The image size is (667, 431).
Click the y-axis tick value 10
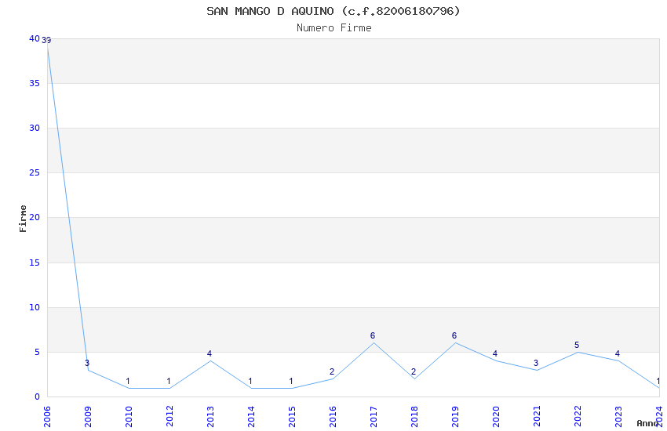[35, 307]
